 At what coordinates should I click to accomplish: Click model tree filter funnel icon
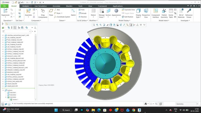[3, 31]
